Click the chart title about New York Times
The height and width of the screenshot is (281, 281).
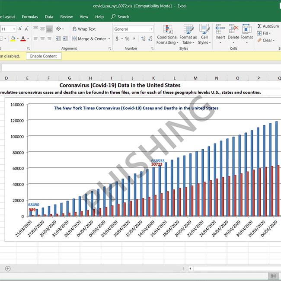(136, 108)
